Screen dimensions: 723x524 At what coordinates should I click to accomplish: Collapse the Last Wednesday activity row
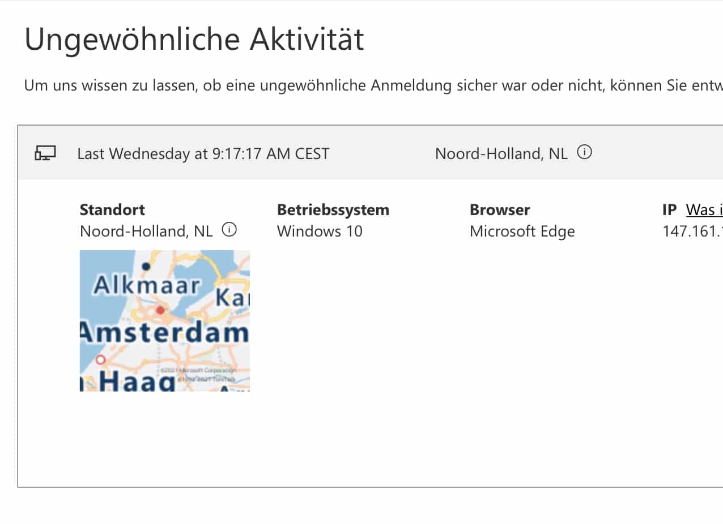point(368,153)
